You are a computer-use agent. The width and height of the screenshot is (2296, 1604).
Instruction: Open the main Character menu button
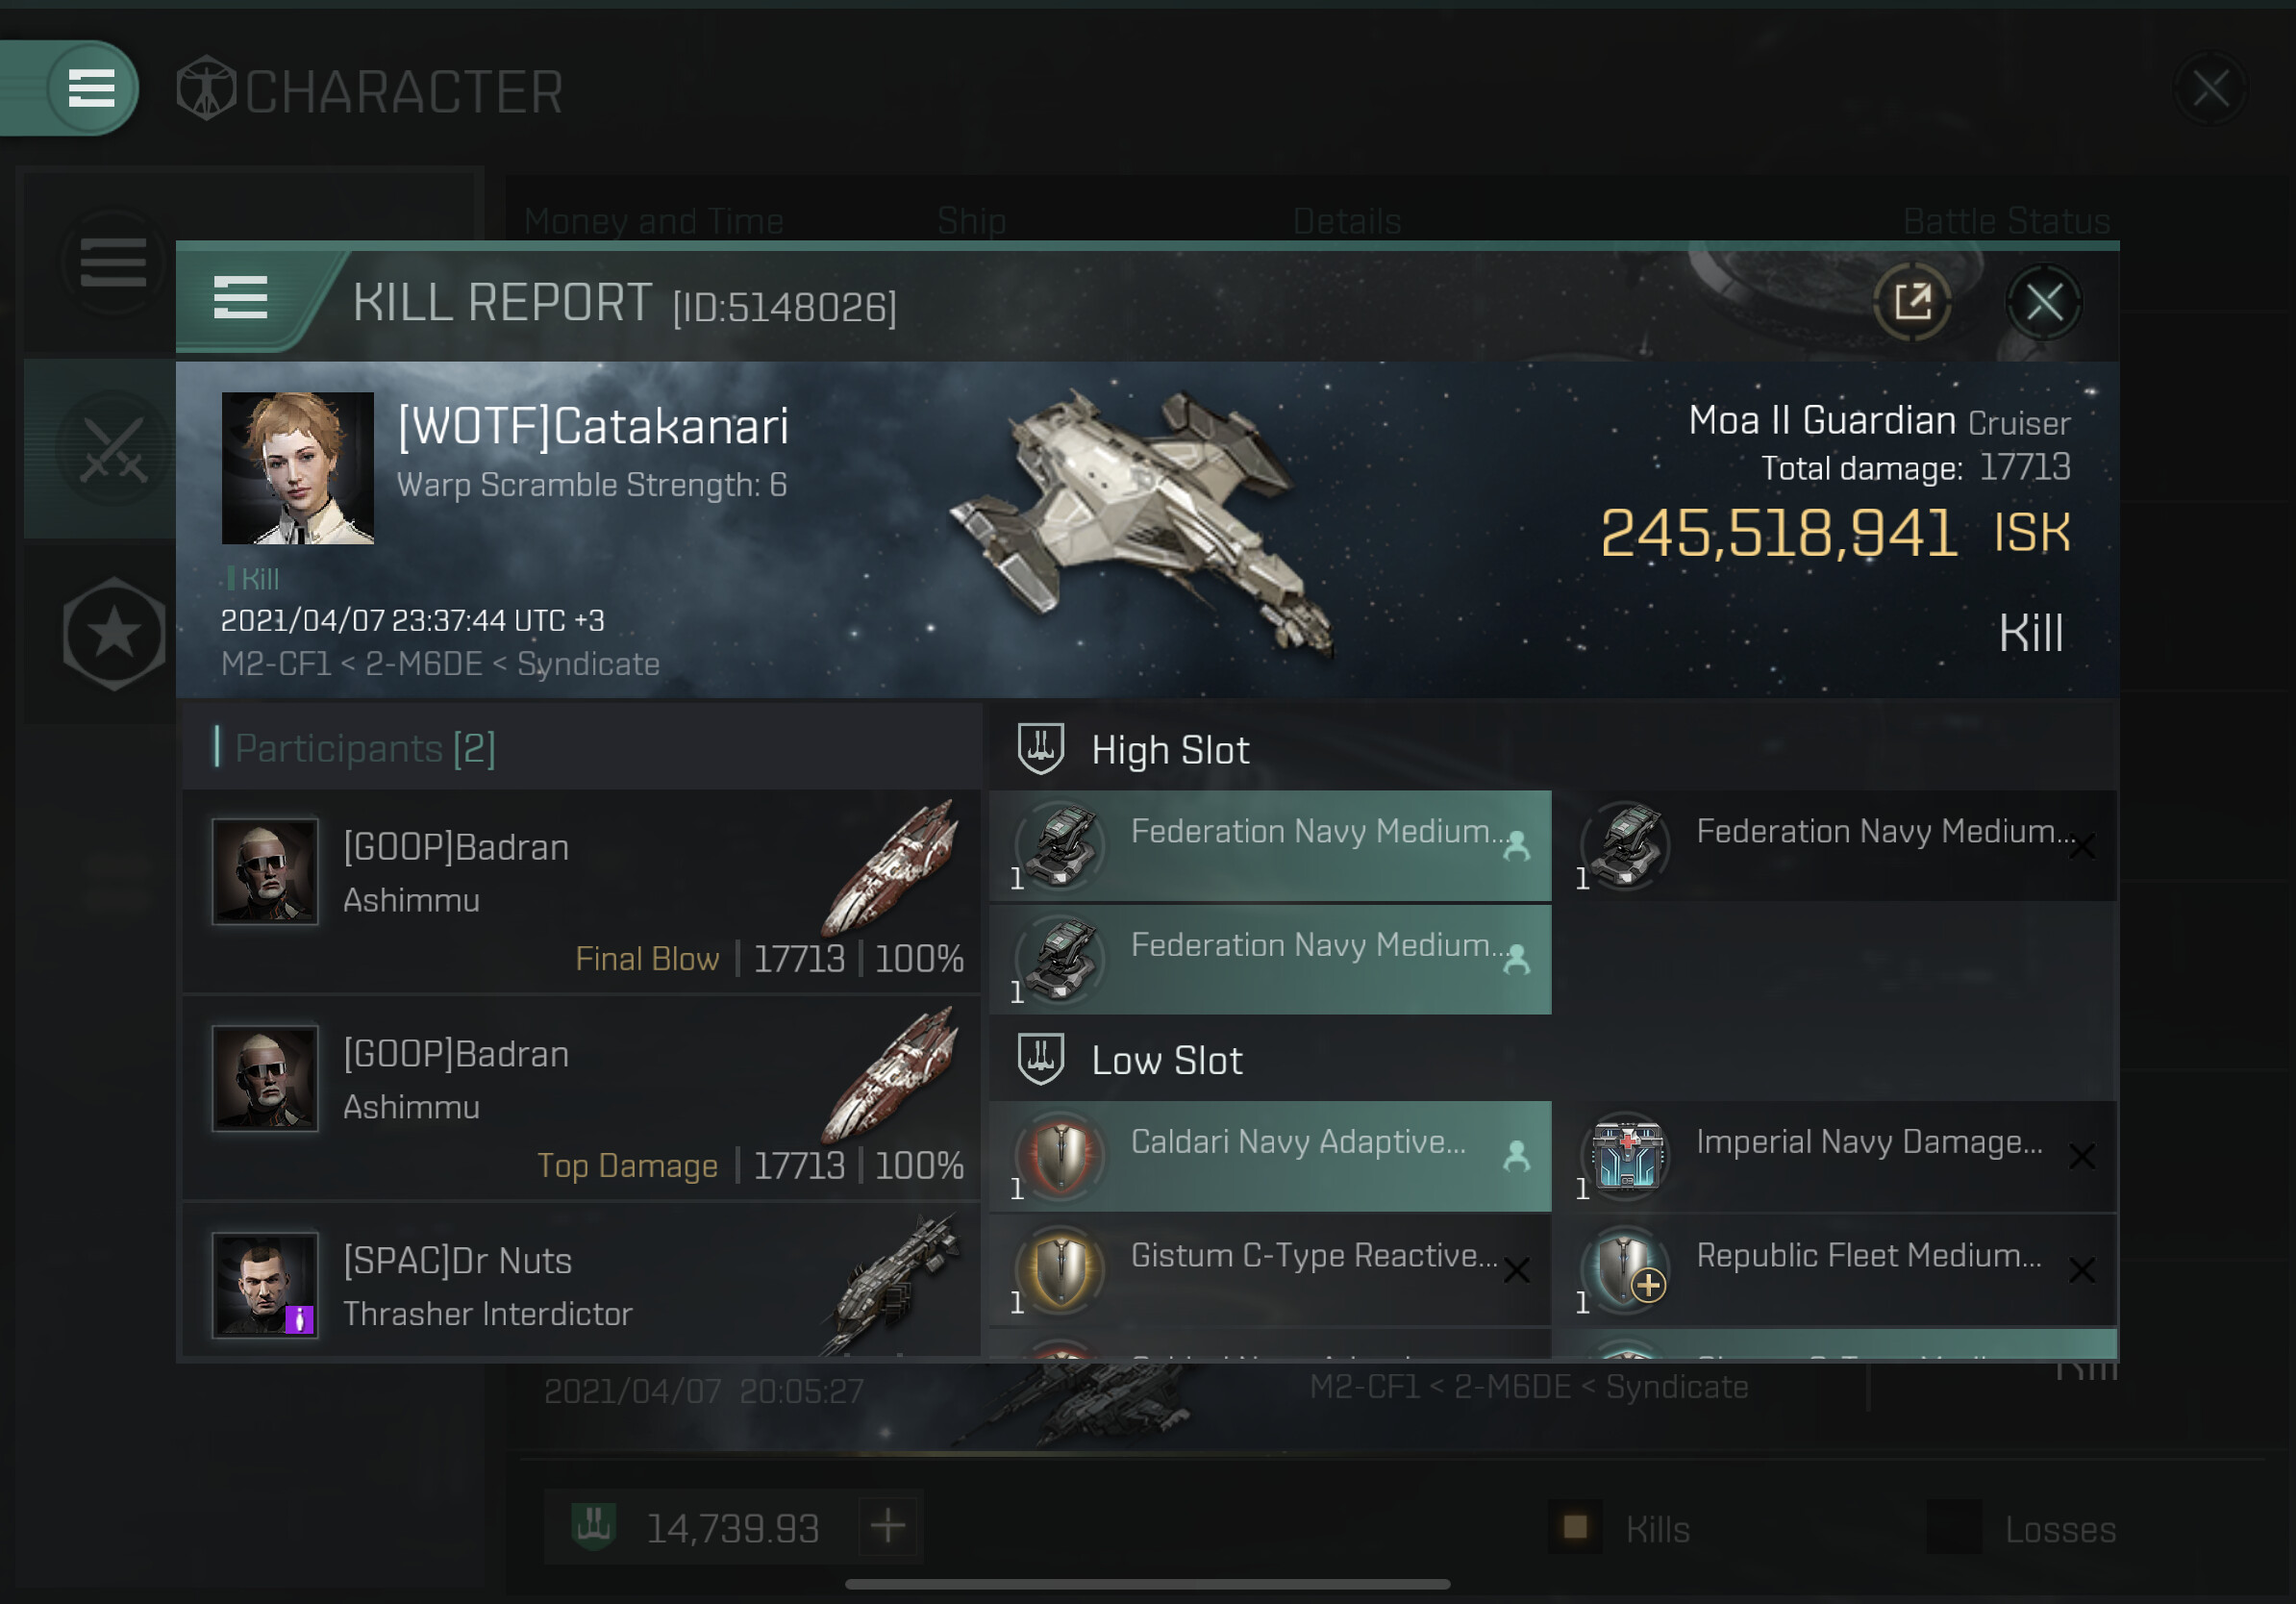(91, 88)
